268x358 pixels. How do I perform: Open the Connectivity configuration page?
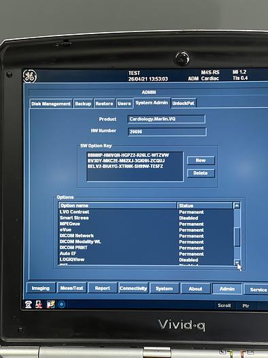[x=133, y=288]
